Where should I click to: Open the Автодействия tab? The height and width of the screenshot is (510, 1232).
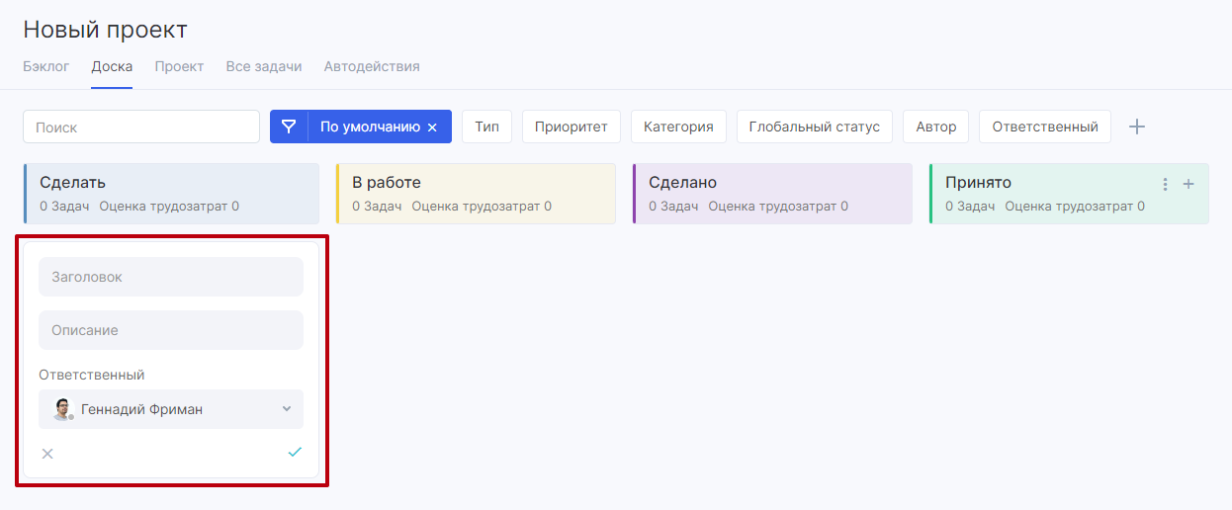pos(372,66)
